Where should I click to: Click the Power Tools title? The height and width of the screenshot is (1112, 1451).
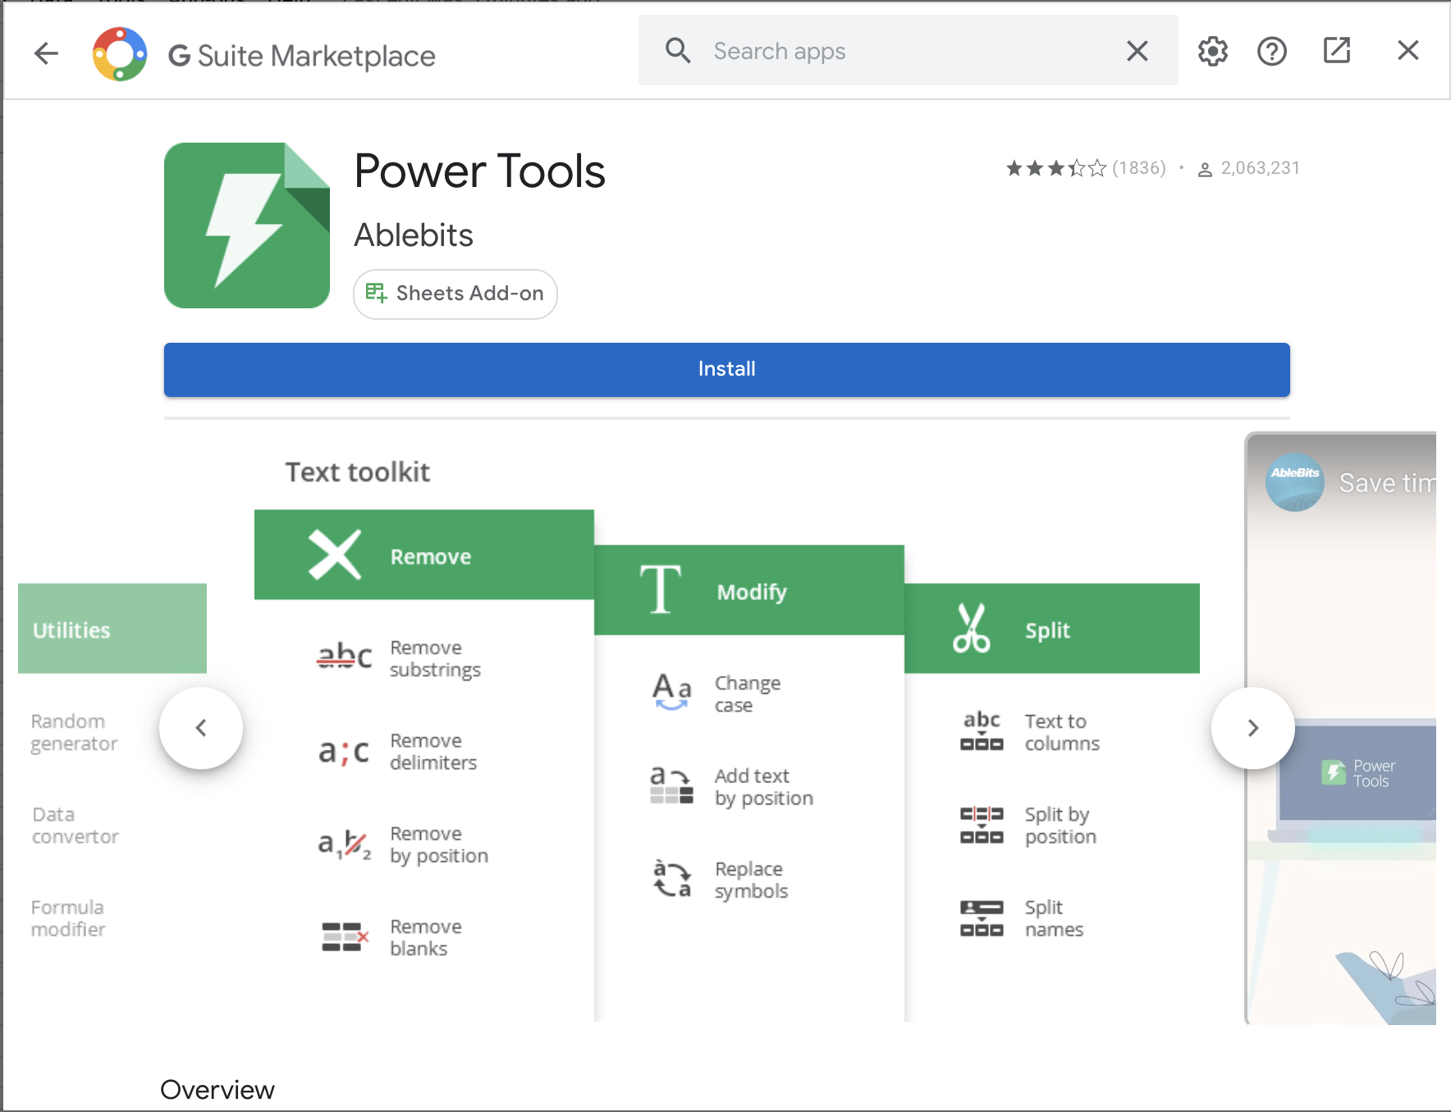coord(479,171)
